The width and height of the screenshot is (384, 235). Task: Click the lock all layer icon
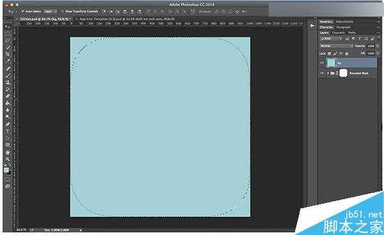346,53
